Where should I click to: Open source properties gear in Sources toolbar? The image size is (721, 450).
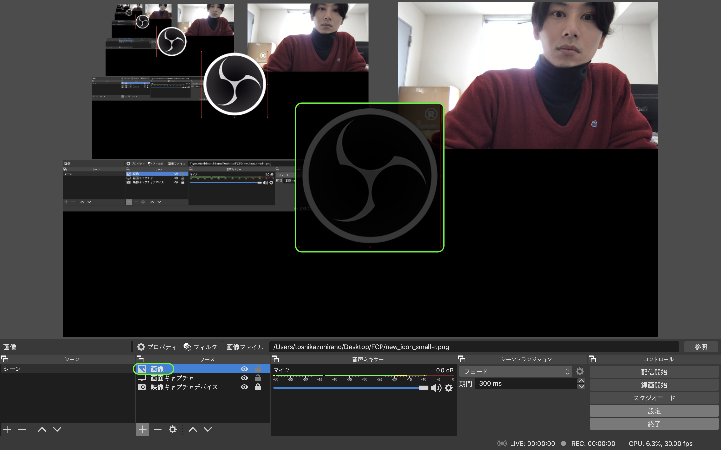coord(173,429)
